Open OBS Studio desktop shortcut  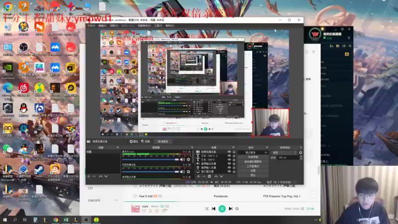pyautogui.click(x=23, y=49)
